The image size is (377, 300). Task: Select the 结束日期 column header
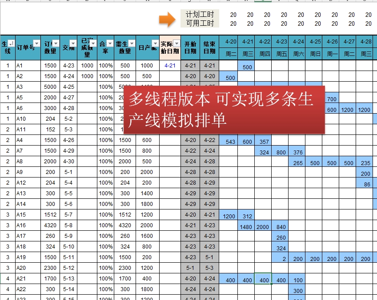point(209,47)
